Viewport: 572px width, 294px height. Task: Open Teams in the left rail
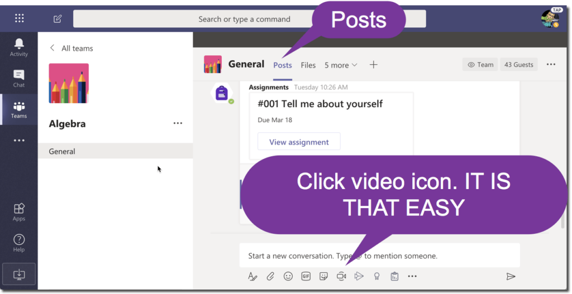[19, 110]
